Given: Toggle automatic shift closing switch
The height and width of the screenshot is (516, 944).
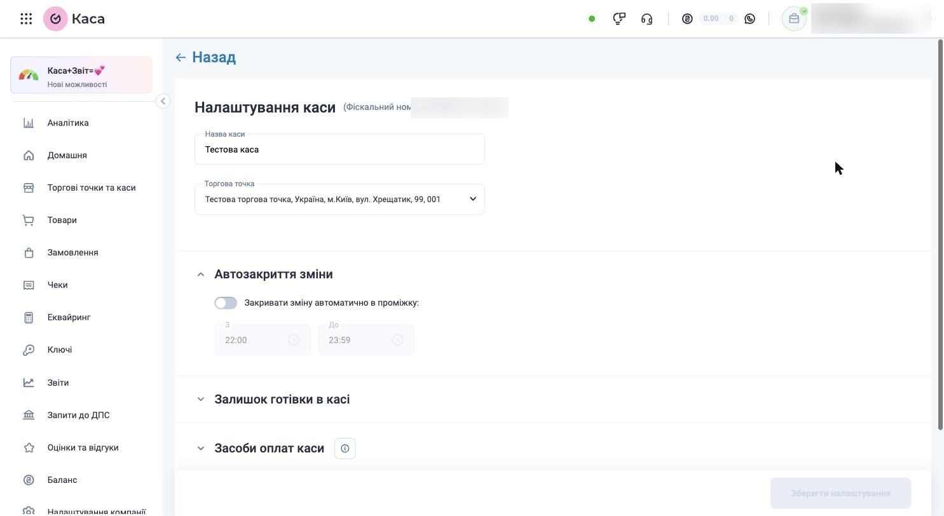Looking at the screenshot, I should click(226, 303).
